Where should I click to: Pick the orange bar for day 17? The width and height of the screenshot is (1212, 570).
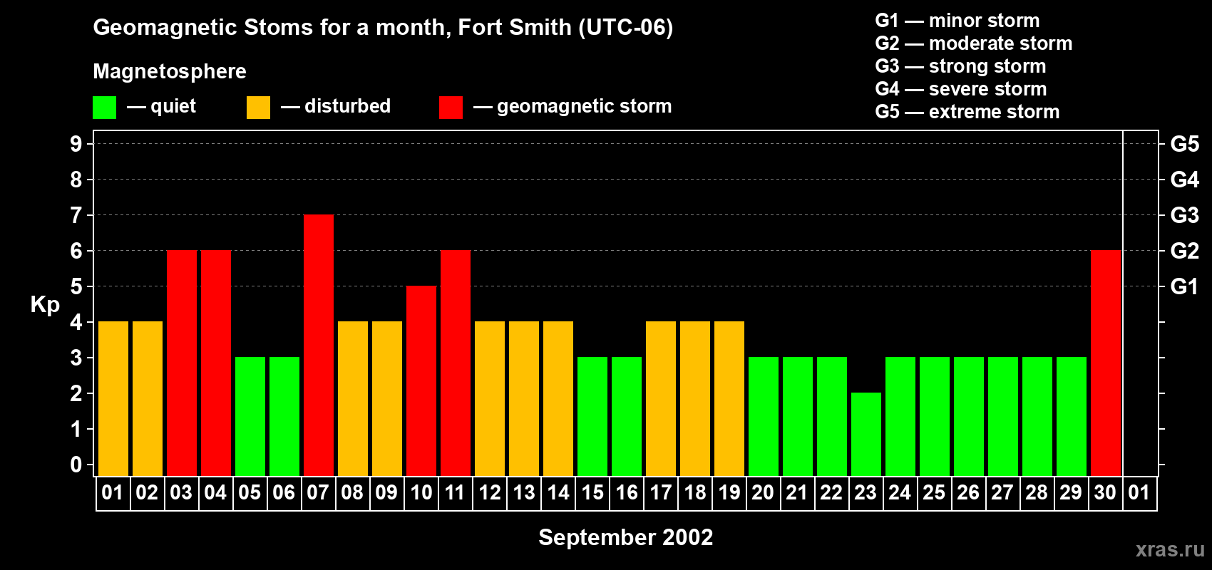click(x=661, y=399)
